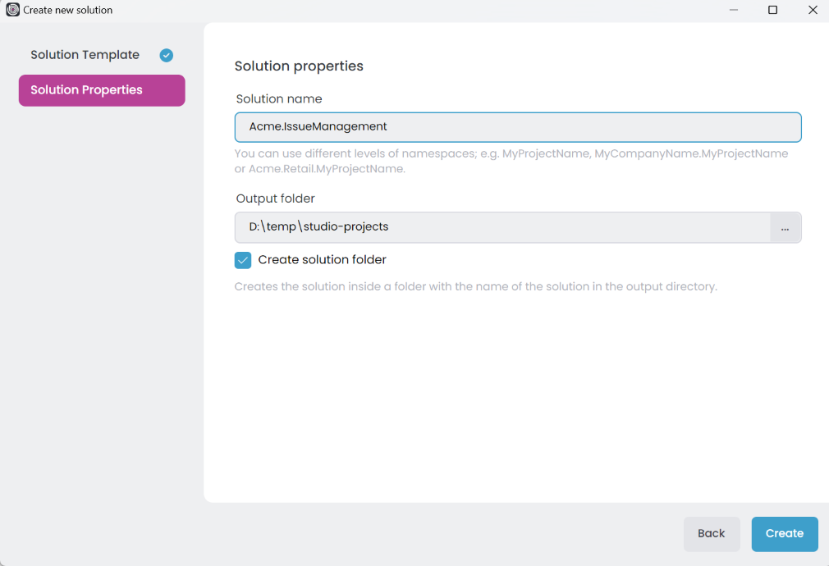Close the Create new solution dialog
The width and height of the screenshot is (829, 566).
point(813,11)
